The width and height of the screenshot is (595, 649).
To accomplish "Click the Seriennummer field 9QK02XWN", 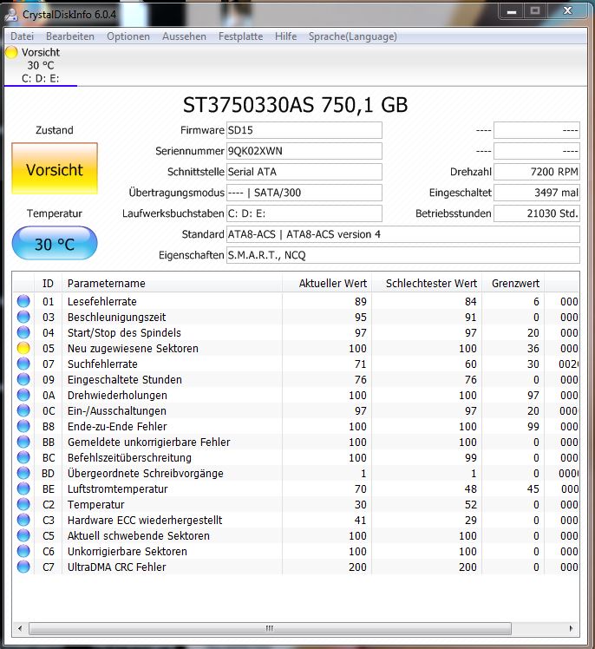I will coord(304,151).
